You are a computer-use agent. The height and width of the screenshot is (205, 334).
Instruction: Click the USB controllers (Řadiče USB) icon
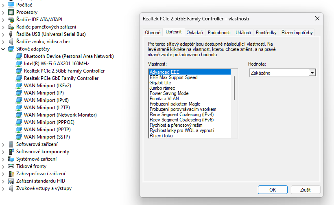(11, 34)
